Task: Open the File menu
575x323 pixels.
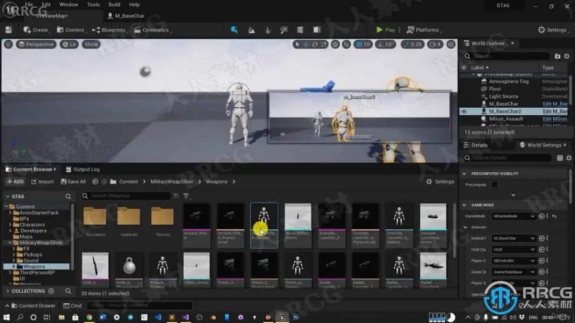Action: 30,4
